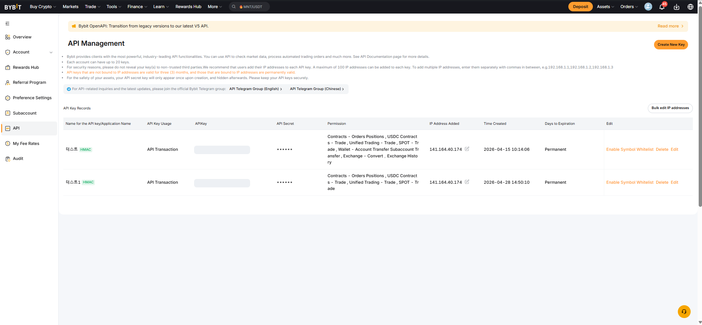Expand the Account sidebar section
Viewport: 702px width, 325px height.
[29, 52]
